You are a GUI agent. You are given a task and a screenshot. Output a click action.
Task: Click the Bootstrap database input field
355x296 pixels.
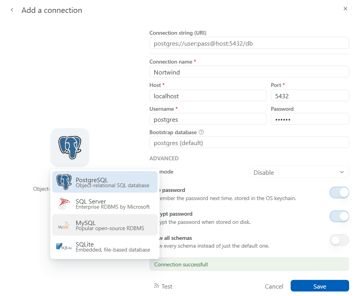click(249, 143)
